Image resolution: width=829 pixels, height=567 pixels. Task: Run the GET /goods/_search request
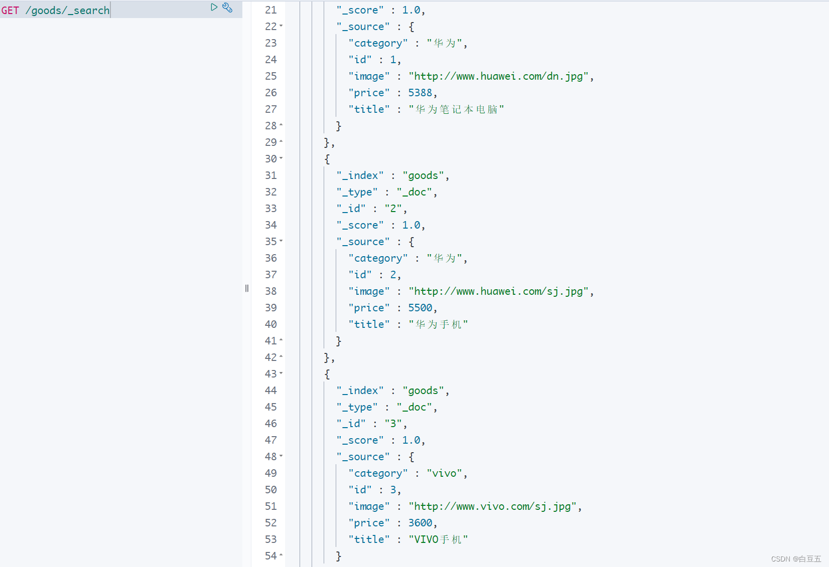pos(214,7)
